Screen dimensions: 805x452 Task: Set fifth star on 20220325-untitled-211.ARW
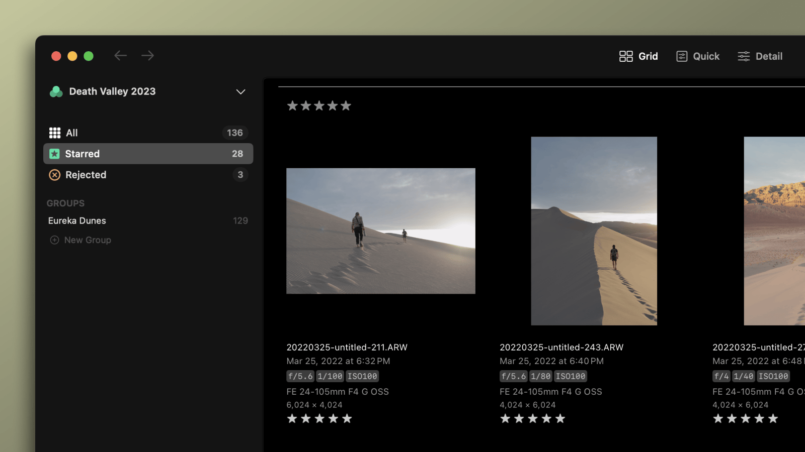point(347,419)
